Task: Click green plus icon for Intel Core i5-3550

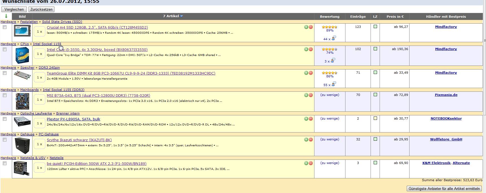Action: coord(306,49)
